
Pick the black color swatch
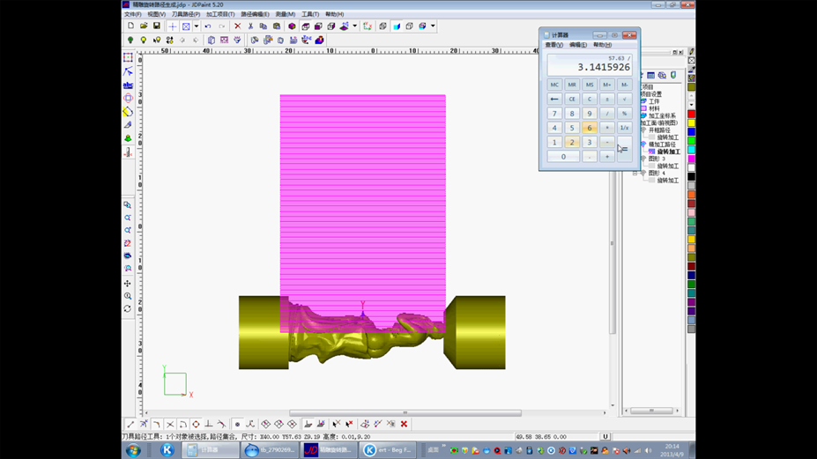pyautogui.click(x=692, y=176)
